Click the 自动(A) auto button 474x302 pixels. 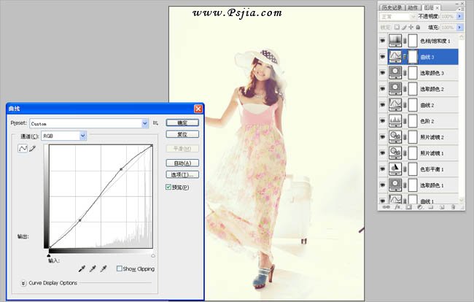[182, 163]
